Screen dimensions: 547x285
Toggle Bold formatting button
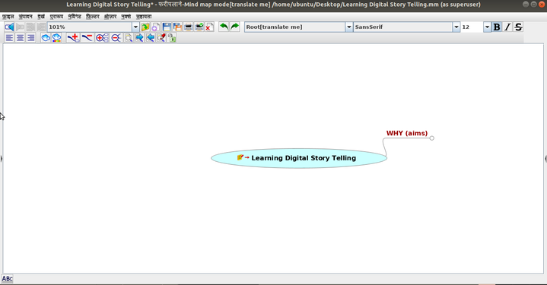point(497,27)
